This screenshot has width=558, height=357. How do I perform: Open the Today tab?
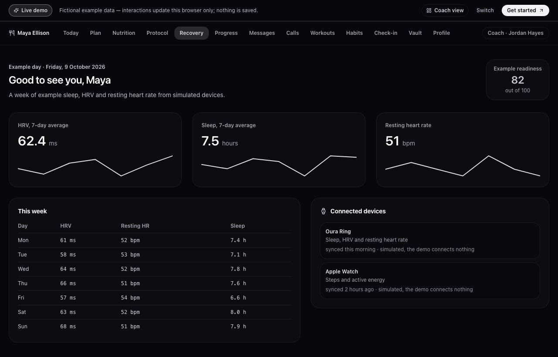click(x=71, y=33)
